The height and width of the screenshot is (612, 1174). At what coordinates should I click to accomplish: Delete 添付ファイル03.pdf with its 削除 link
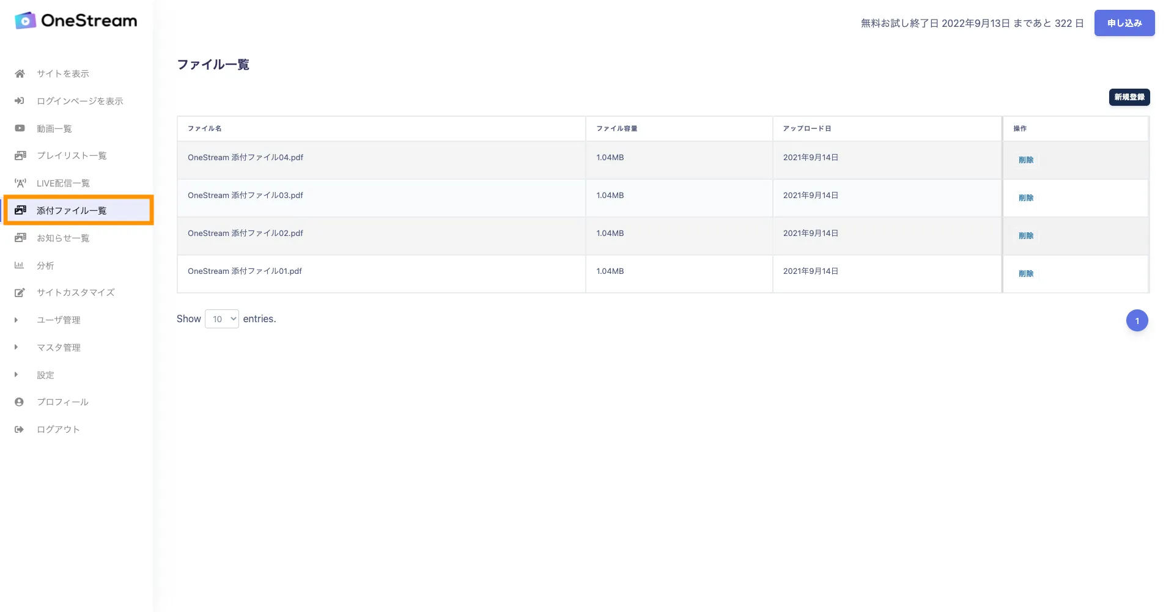1026,197
